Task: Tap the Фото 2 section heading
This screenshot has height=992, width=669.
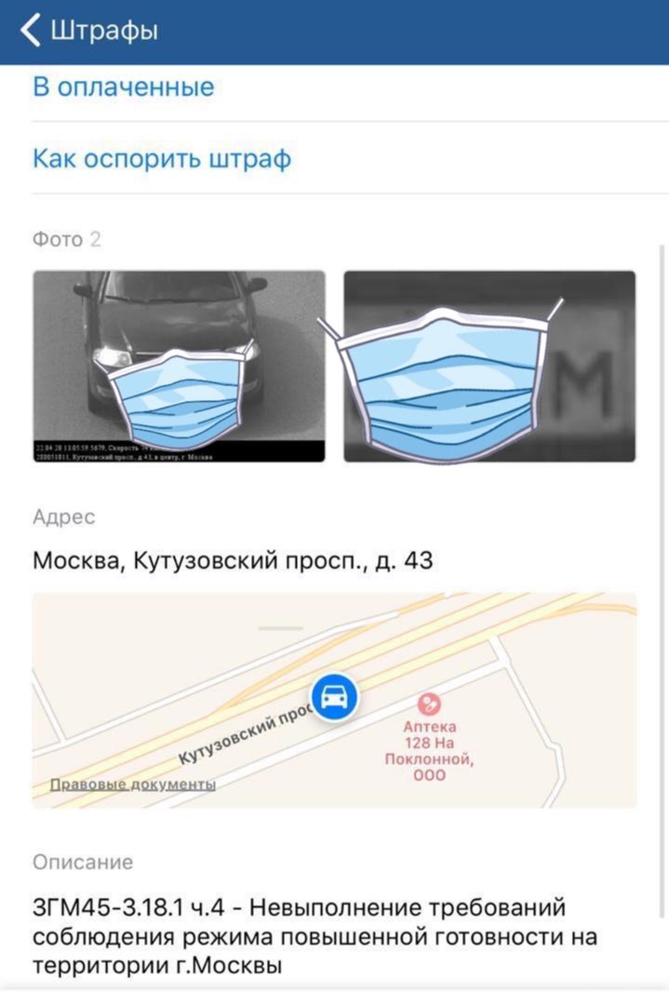Action: (x=66, y=239)
